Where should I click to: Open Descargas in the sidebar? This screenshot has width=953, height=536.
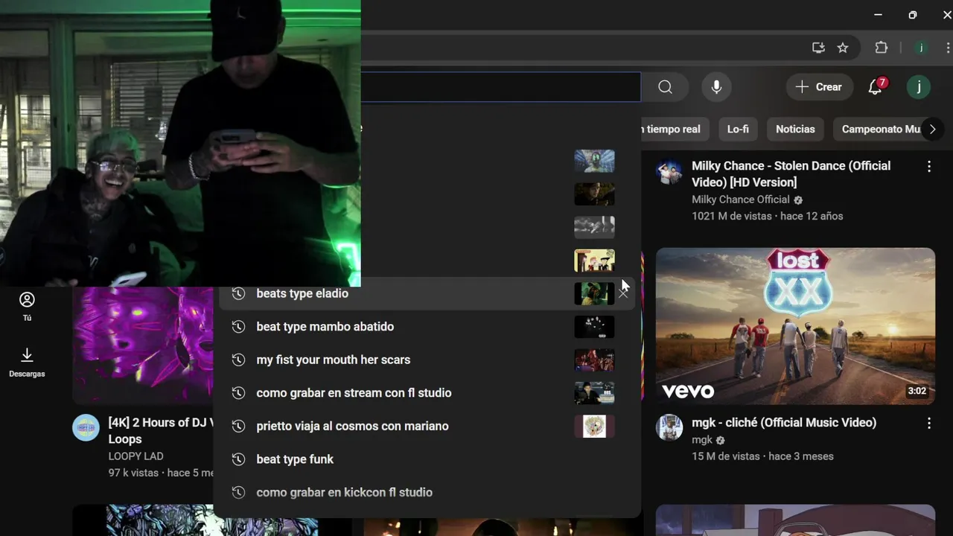tap(27, 363)
